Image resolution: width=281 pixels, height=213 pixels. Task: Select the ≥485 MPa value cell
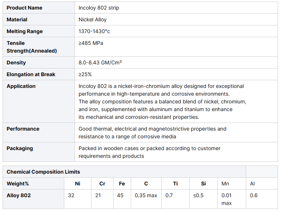[x=91, y=43]
